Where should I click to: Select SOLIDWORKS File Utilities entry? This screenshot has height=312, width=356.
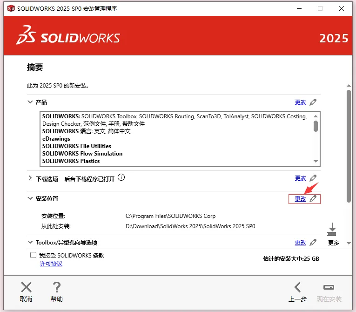[x=77, y=146]
